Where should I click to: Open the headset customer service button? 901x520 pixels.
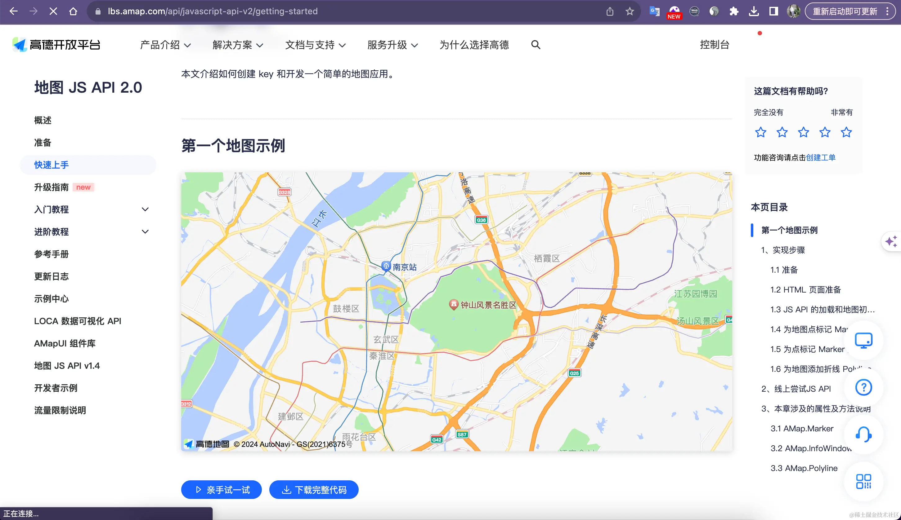pyautogui.click(x=863, y=435)
